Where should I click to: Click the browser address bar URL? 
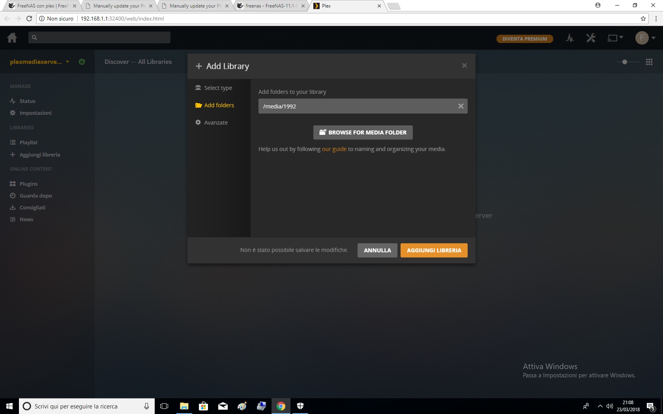pos(122,19)
